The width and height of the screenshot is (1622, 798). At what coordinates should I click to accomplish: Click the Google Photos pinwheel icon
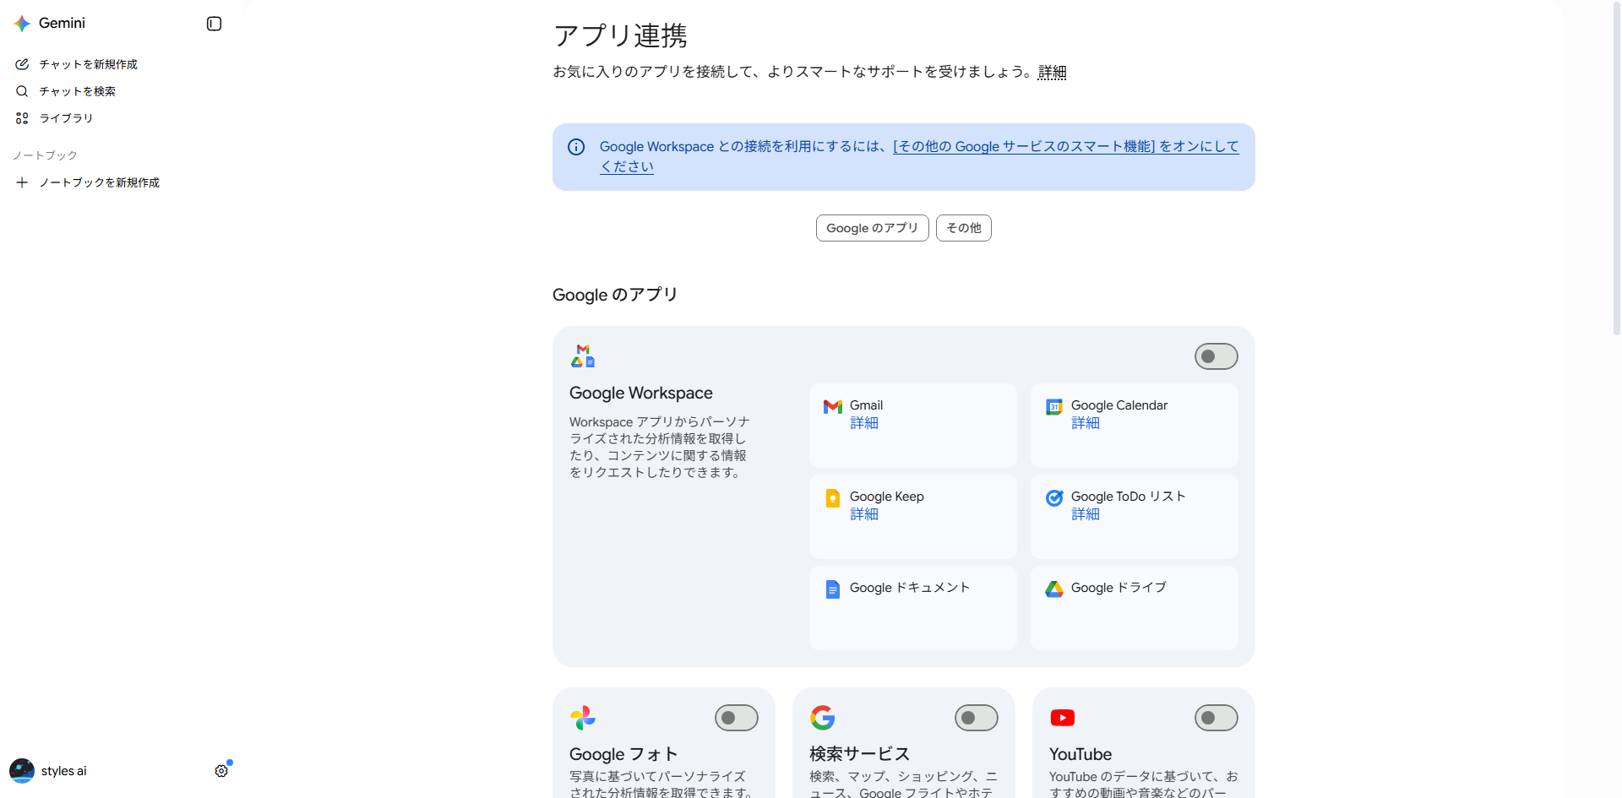tap(583, 718)
